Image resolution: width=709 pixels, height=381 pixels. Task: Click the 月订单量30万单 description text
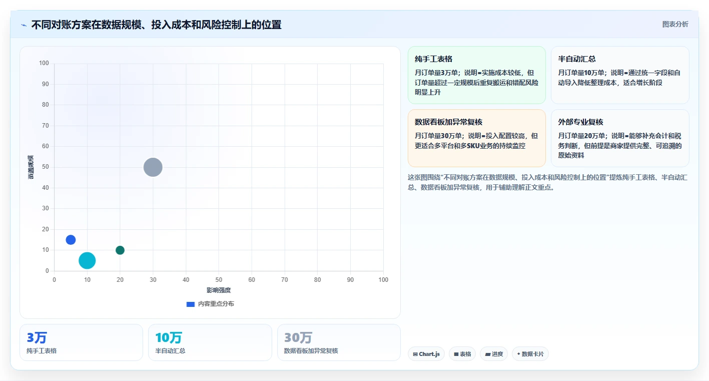tap(476, 141)
